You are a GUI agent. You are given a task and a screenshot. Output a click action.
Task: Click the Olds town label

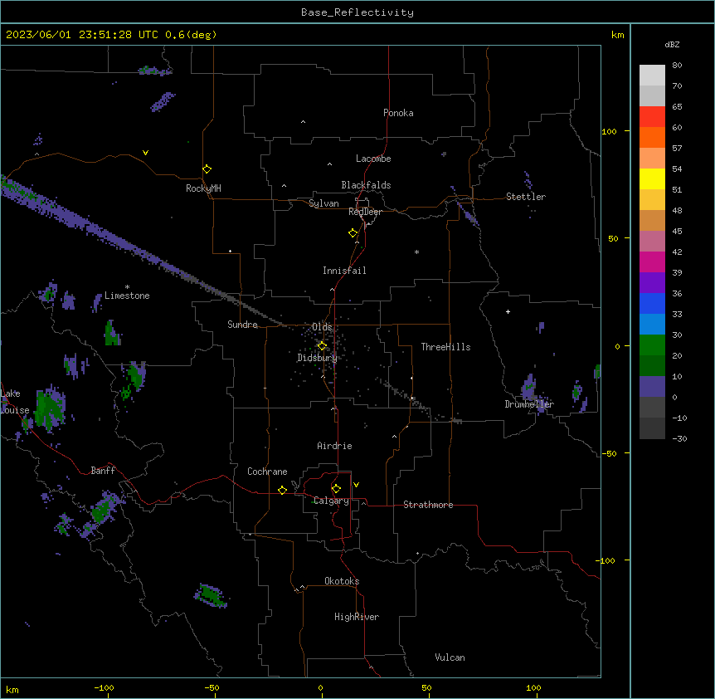(322, 327)
